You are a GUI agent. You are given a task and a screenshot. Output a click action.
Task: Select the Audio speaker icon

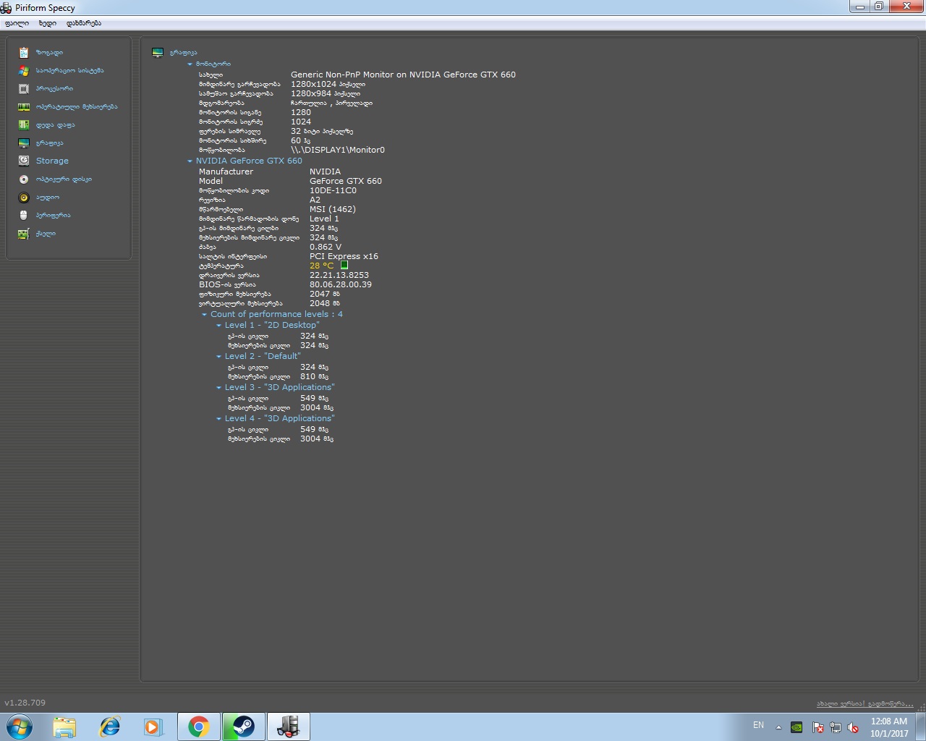(24, 197)
